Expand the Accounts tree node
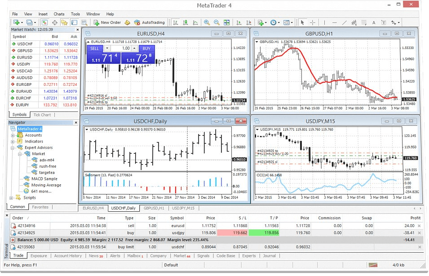Image resolution: width=429 pixels, height=276 pixels. point(12,135)
